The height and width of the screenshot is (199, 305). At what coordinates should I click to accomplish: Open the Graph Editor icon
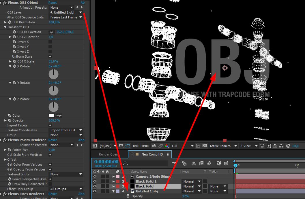tap(226, 164)
